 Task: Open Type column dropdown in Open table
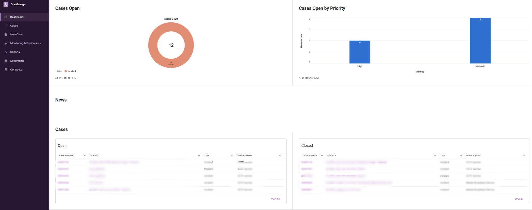tap(232, 156)
